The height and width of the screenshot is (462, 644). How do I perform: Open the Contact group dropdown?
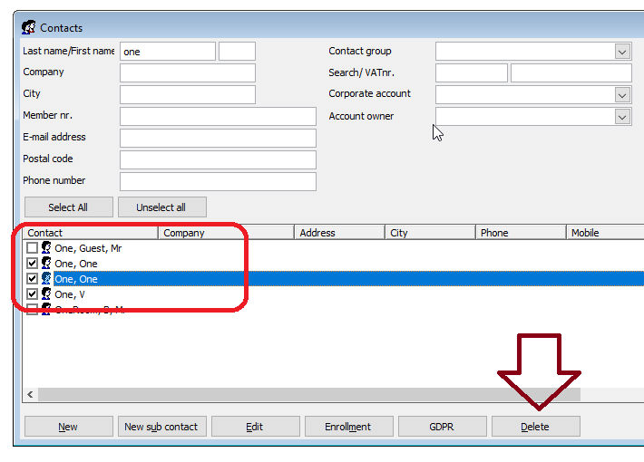[622, 52]
